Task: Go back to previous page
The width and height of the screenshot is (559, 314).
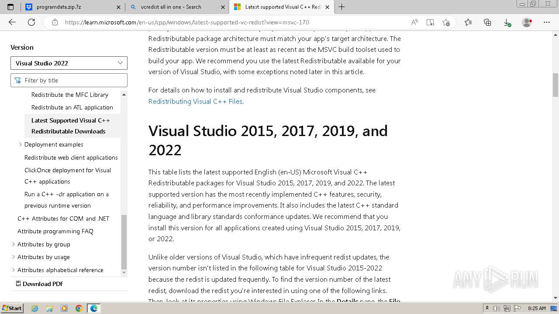Action: [x=12, y=22]
